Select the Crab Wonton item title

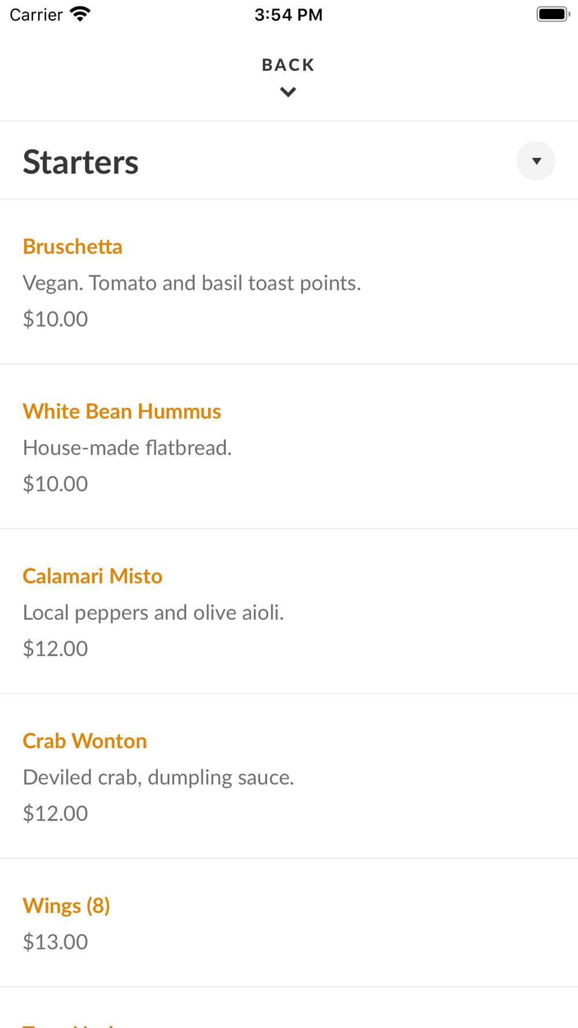tap(85, 741)
